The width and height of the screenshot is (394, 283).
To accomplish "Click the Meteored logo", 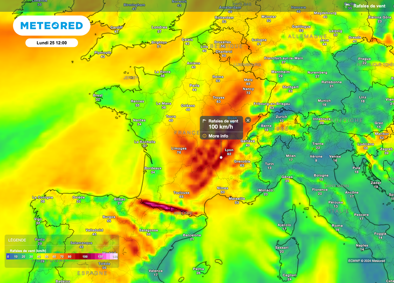I will click(52, 26).
